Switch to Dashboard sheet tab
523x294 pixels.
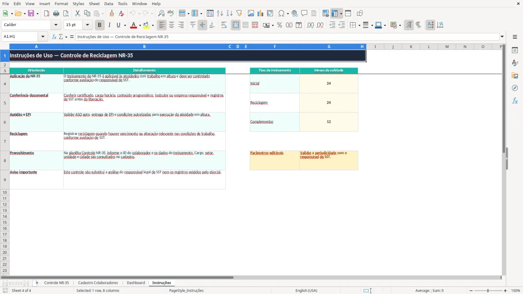(x=136, y=283)
